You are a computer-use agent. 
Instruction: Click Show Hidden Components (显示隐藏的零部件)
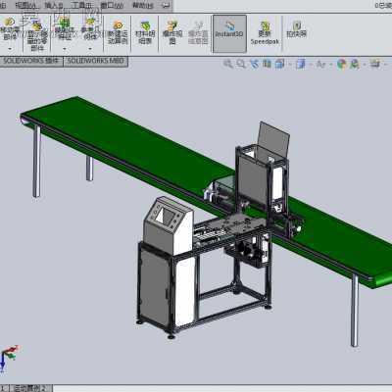point(37,35)
